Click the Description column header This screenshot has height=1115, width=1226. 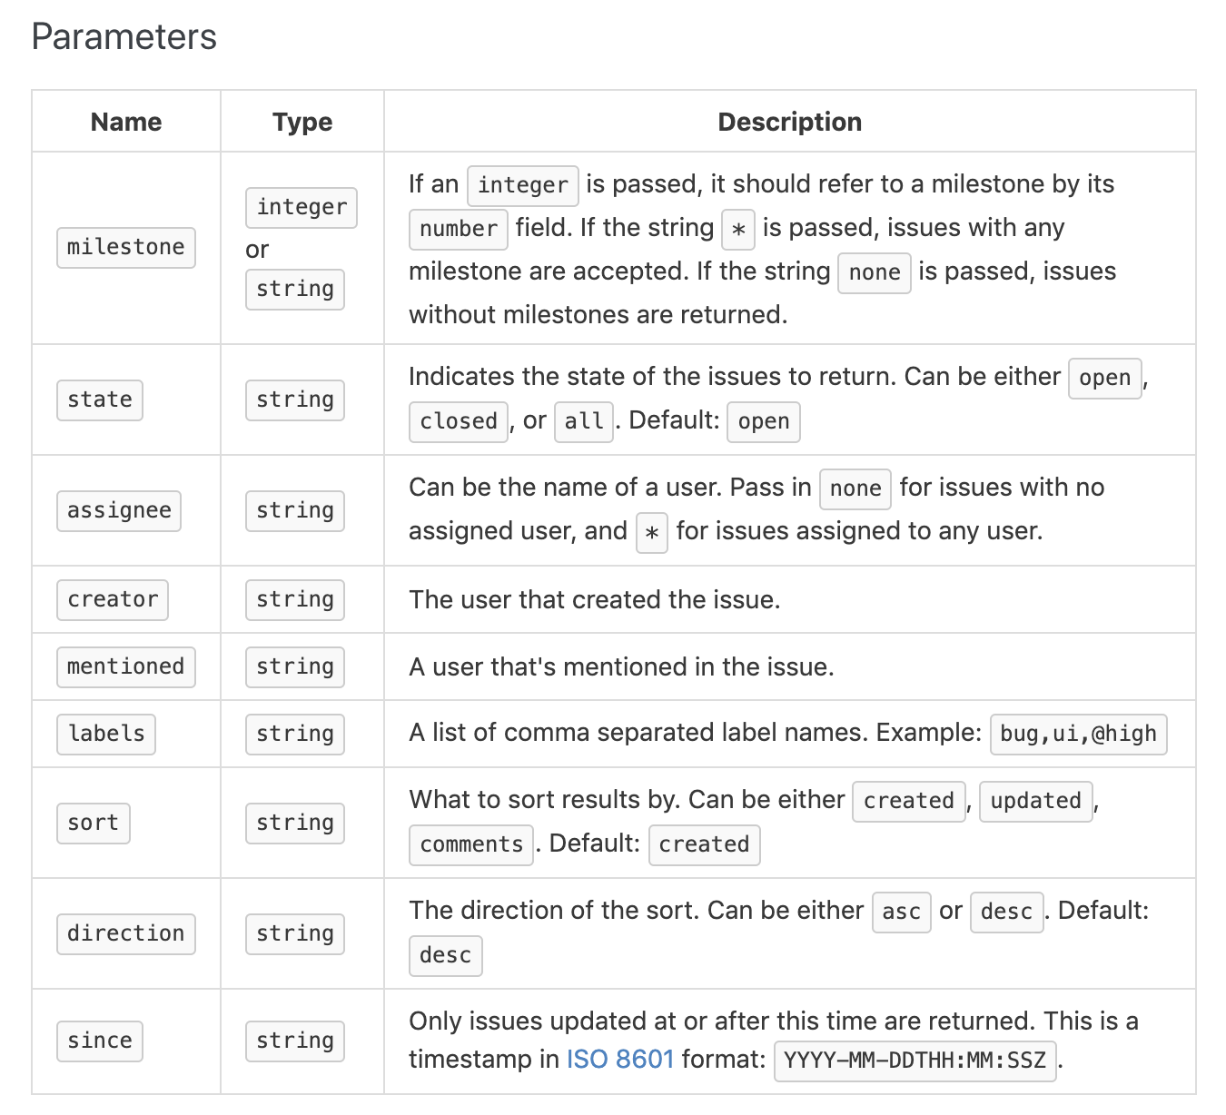click(789, 122)
